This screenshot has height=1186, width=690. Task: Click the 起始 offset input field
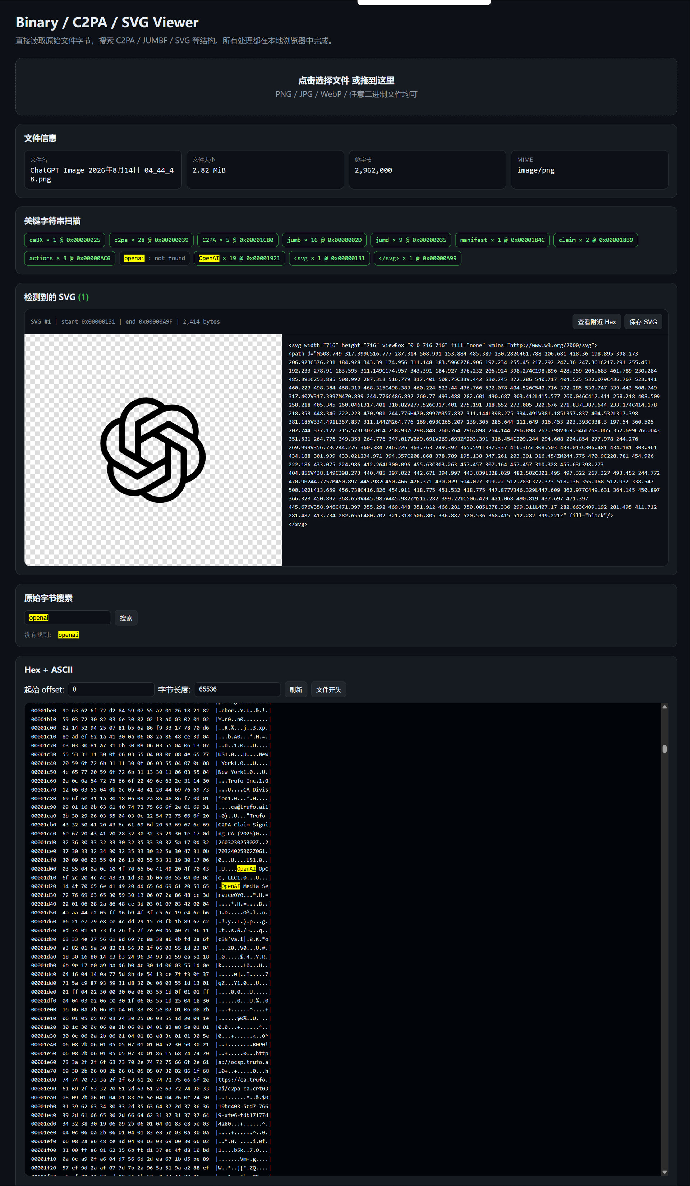[111, 689]
